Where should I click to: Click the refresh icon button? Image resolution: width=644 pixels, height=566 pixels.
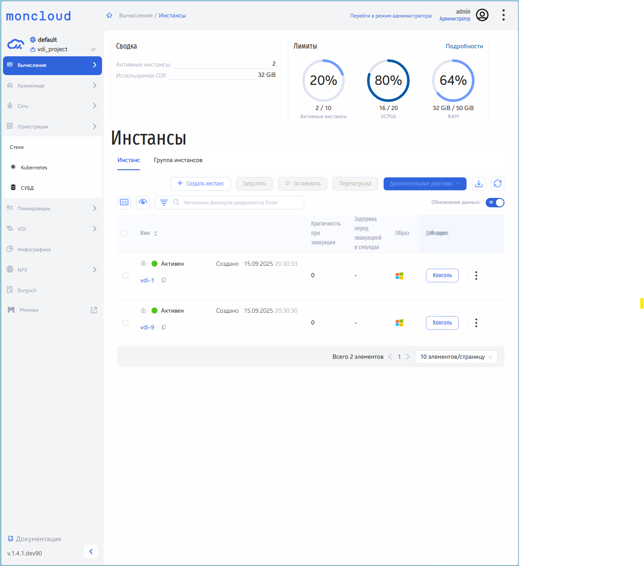[x=497, y=184]
